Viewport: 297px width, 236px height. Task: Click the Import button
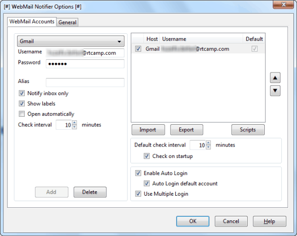tap(148, 130)
